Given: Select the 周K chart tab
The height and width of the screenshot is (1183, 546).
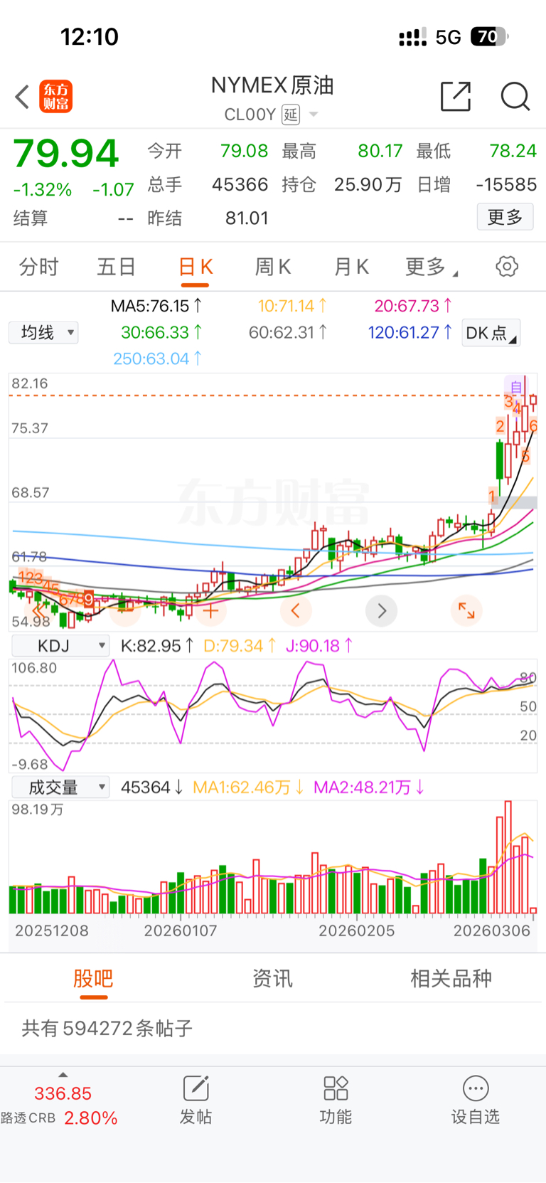Looking at the screenshot, I should (x=273, y=267).
